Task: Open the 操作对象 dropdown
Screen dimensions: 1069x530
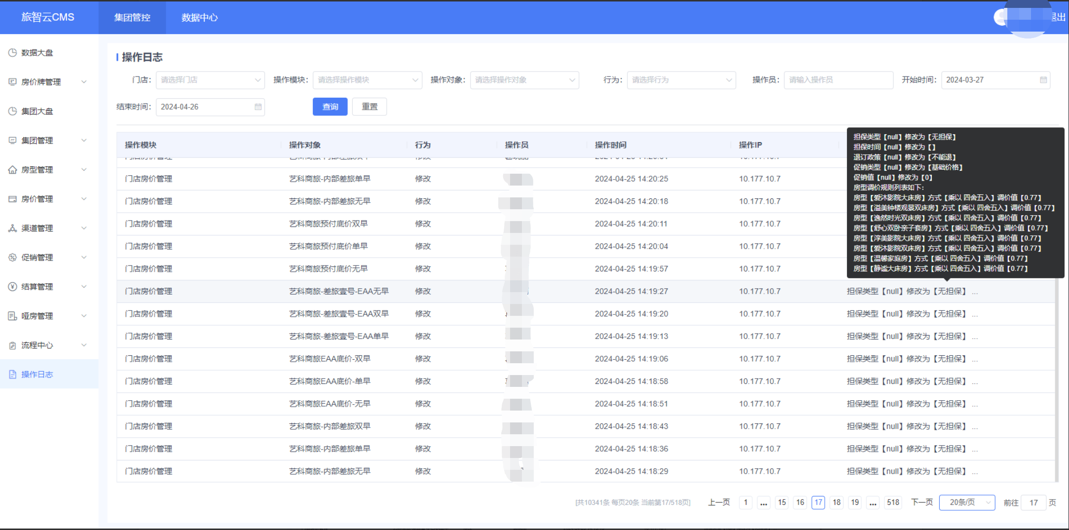Action: pos(524,80)
